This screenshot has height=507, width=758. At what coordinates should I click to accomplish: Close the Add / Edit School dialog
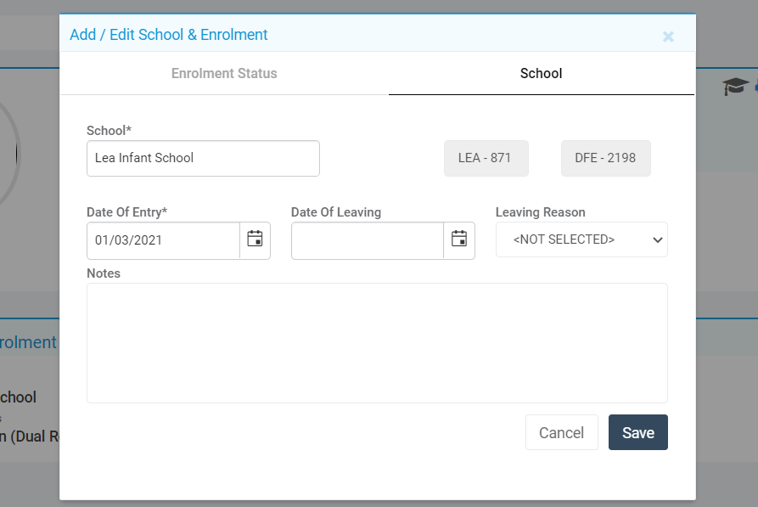point(668,37)
